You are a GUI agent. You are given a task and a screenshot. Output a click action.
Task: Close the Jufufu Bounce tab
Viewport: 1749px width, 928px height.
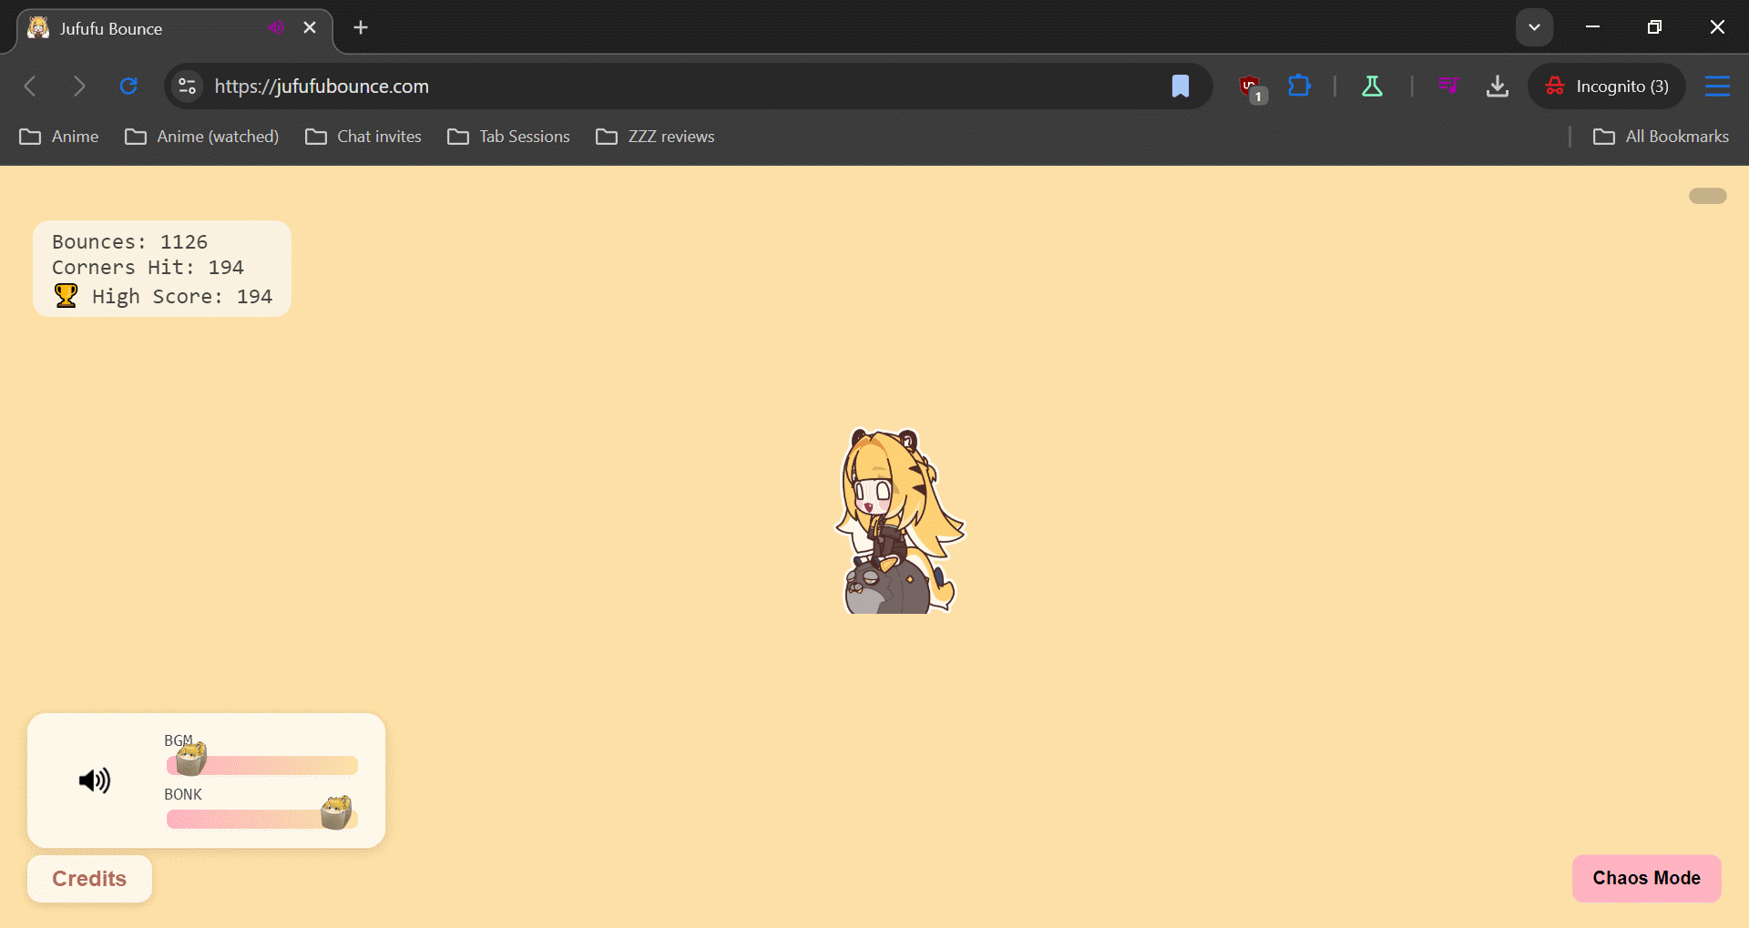click(310, 28)
